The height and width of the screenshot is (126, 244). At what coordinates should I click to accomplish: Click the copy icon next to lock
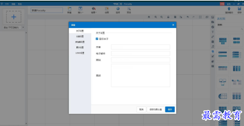[175, 17]
